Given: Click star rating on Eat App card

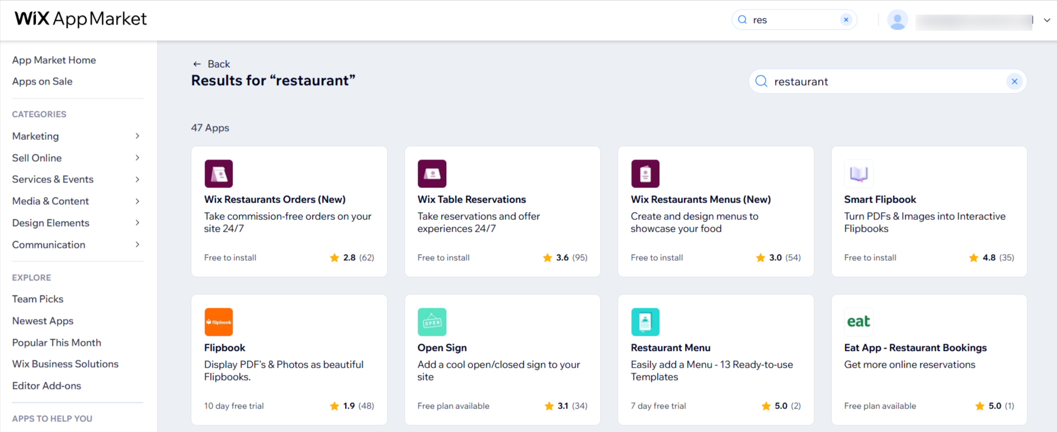Looking at the screenshot, I should pyautogui.click(x=994, y=406).
